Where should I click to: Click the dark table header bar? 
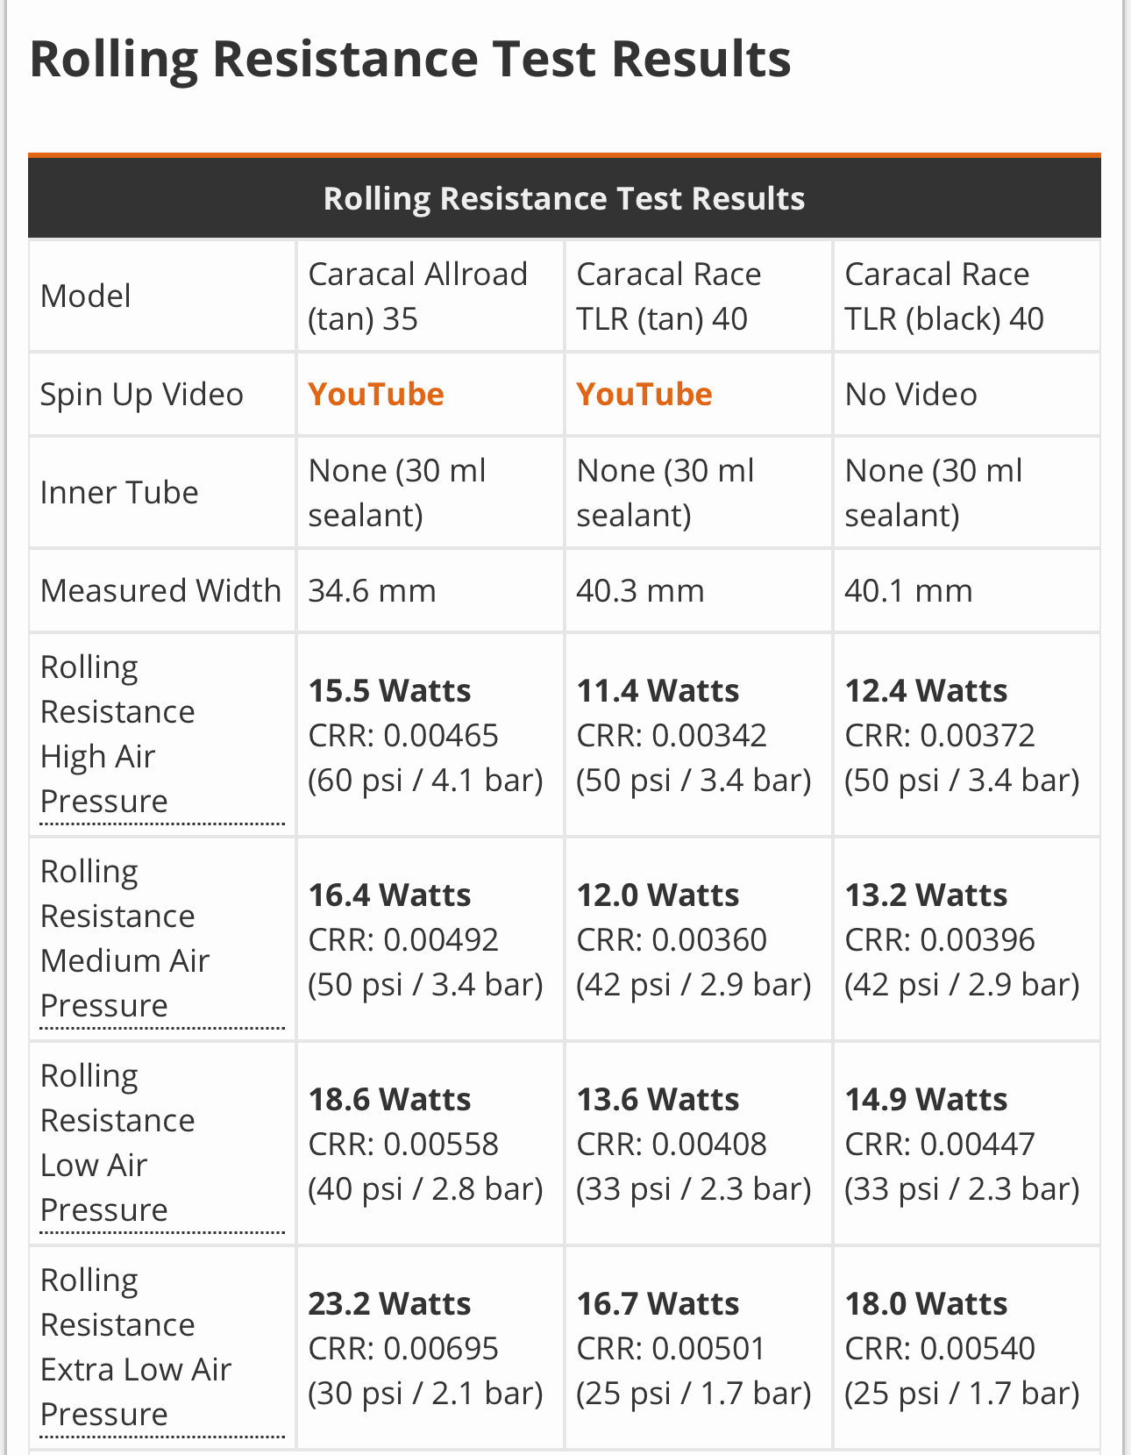564,198
